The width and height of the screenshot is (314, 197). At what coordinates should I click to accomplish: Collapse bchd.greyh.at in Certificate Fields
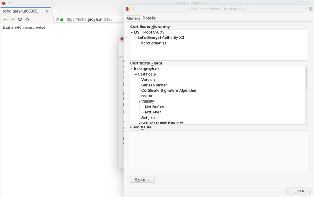point(132,69)
